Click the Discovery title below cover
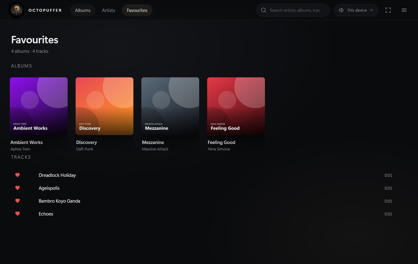The image size is (418, 264). (x=86, y=142)
